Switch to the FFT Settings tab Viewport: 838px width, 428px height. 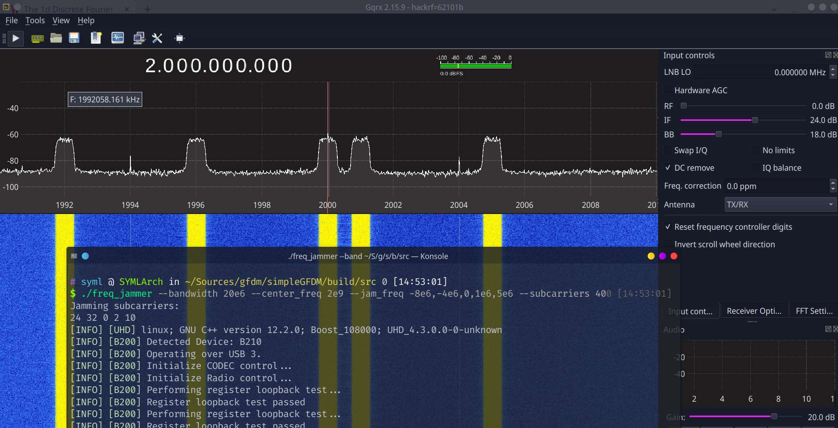[814, 311]
